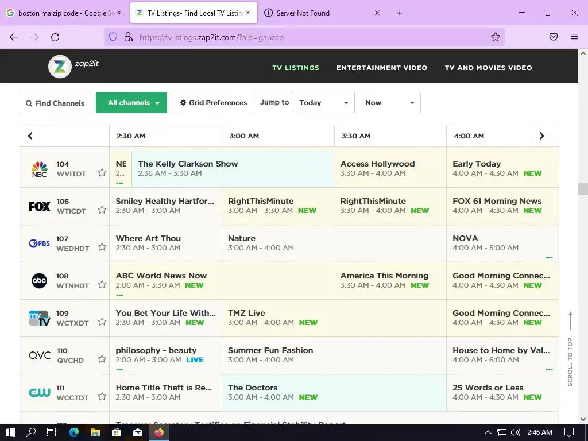588x441 pixels.
Task: Switch to Google search tab
Action: tap(65, 13)
